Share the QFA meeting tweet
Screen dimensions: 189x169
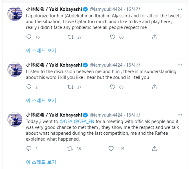tap(155, 149)
